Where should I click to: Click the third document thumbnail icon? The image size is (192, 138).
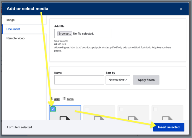coord(134,118)
